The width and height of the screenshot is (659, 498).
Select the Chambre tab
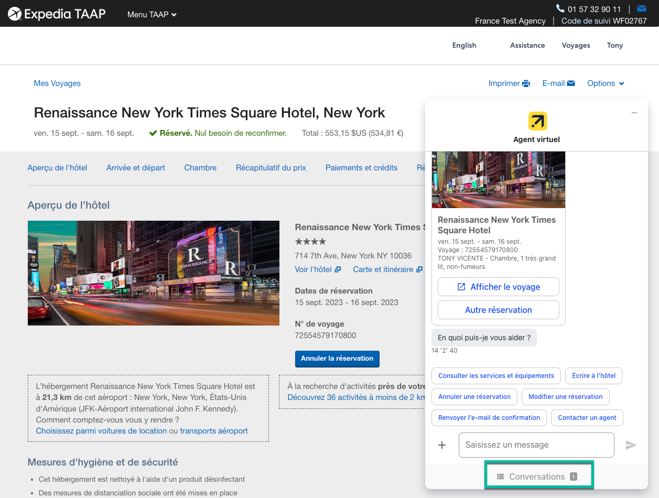click(x=200, y=168)
